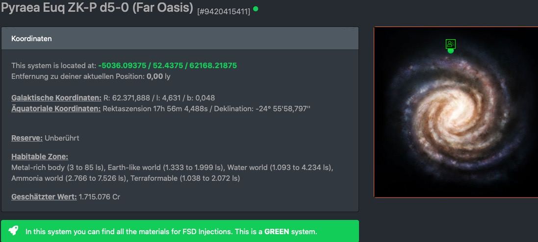This screenshot has width=538, height=242.
Task: Click the Unberührt reserve value
Action: [62, 138]
